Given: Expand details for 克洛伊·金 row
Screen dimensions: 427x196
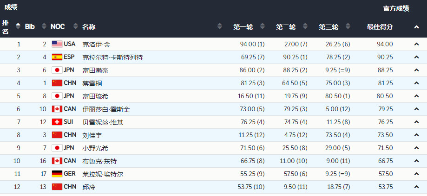Looking at the screenshot, I should point(416,44).
